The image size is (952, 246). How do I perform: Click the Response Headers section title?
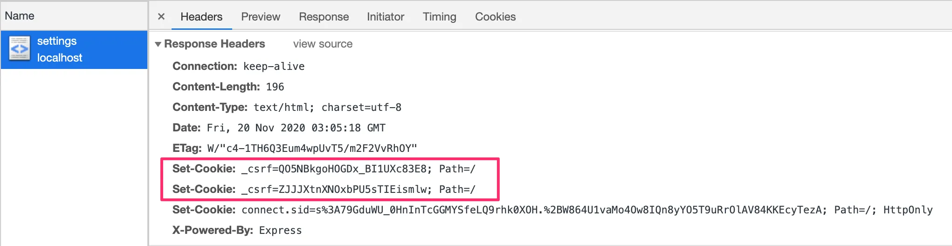(214, 44)
